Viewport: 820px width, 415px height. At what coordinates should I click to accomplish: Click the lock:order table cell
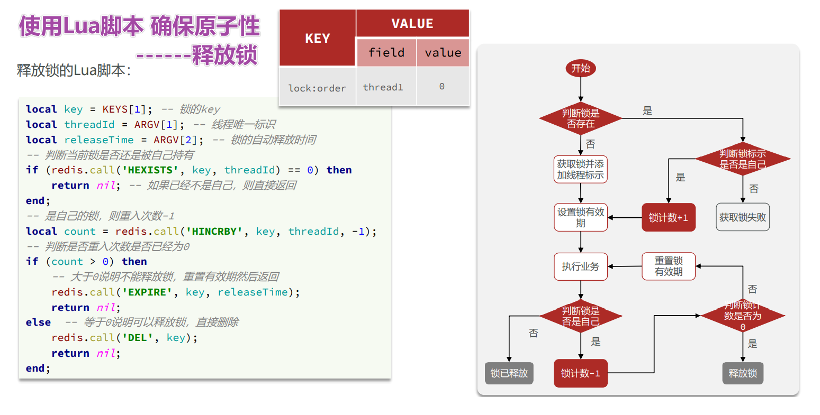(317, 88)
